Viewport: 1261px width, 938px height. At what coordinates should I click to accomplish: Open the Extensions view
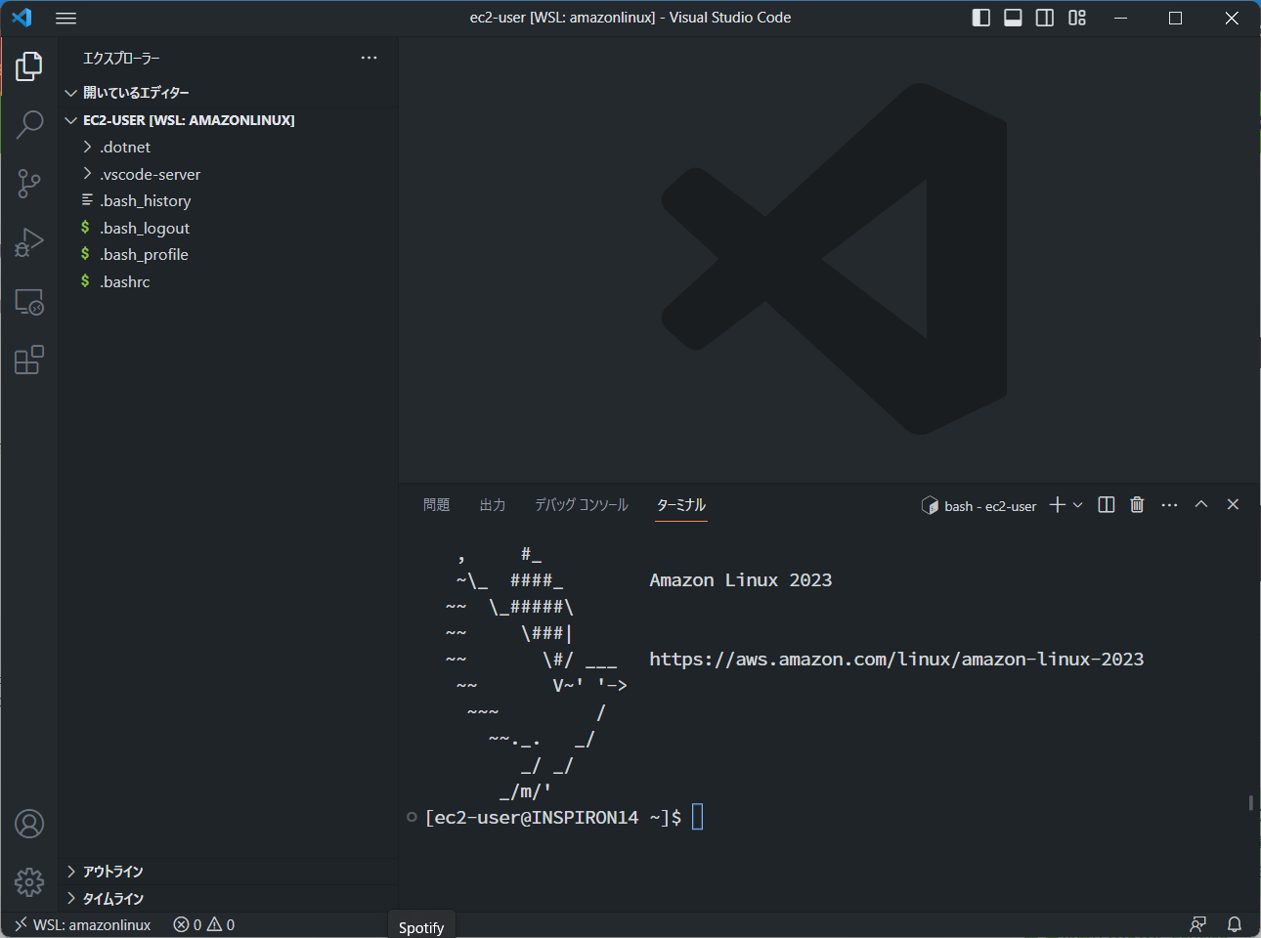(x=29, y=361)
